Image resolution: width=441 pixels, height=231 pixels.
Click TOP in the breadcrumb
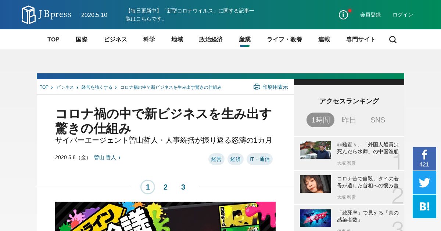(x=44, y=87)
